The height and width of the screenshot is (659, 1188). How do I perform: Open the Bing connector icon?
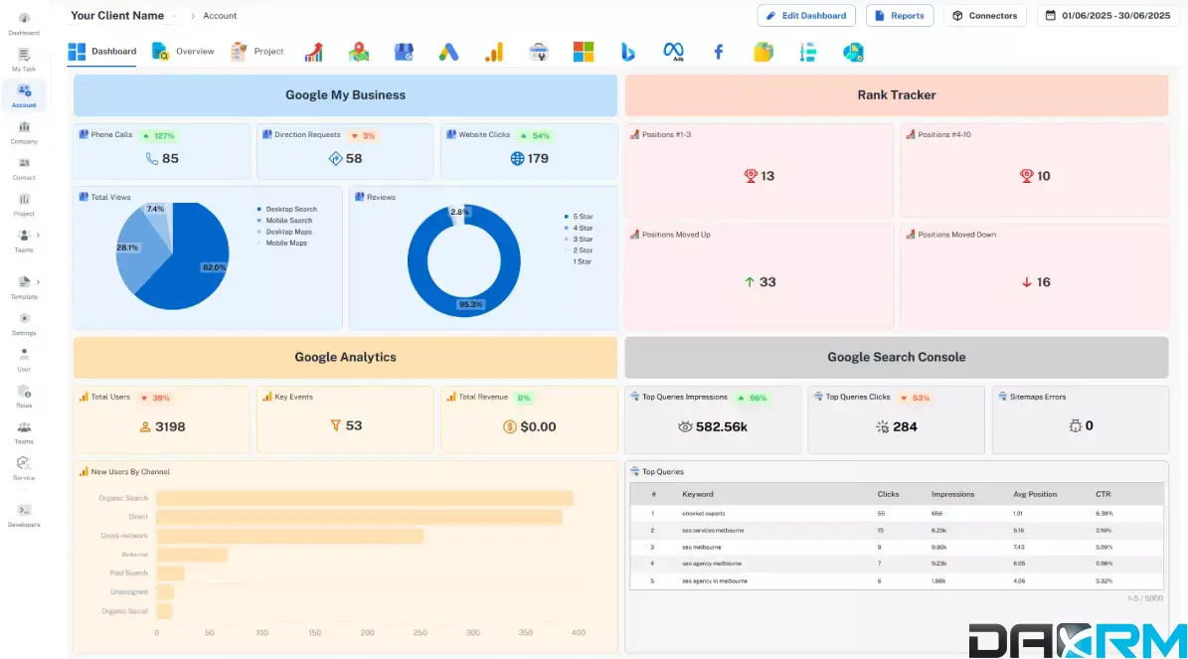(x=628, y=51)
